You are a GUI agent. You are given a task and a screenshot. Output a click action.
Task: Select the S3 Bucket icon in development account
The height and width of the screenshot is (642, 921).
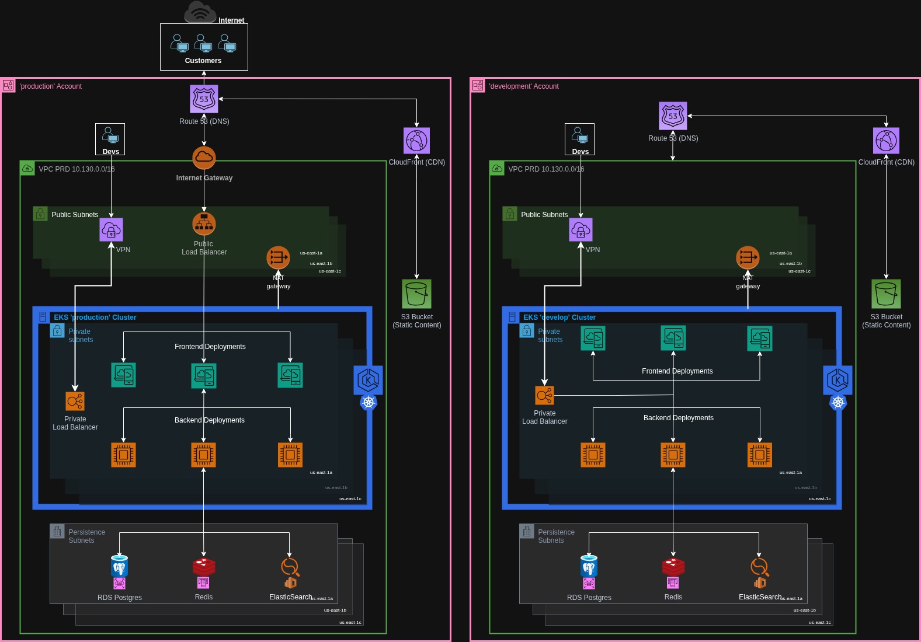(x=887, y=294)
